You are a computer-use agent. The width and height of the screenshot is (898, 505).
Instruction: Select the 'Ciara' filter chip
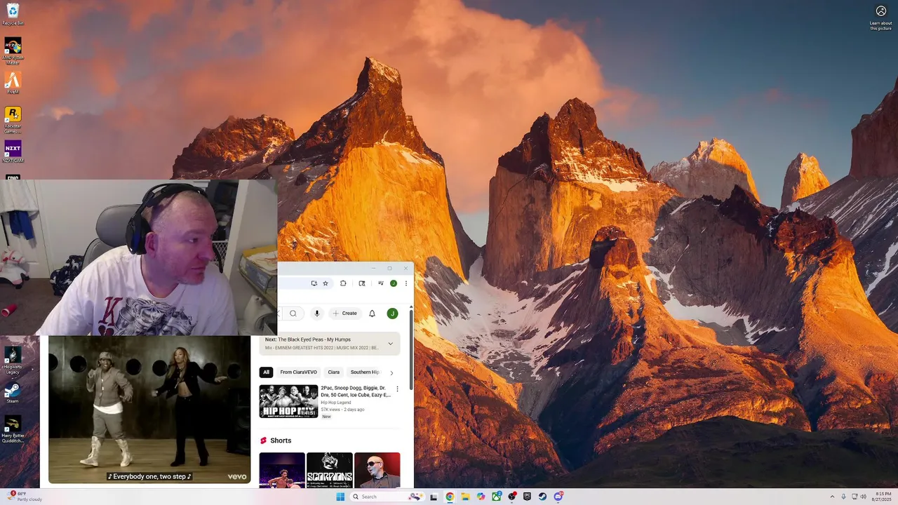(334, 372)
